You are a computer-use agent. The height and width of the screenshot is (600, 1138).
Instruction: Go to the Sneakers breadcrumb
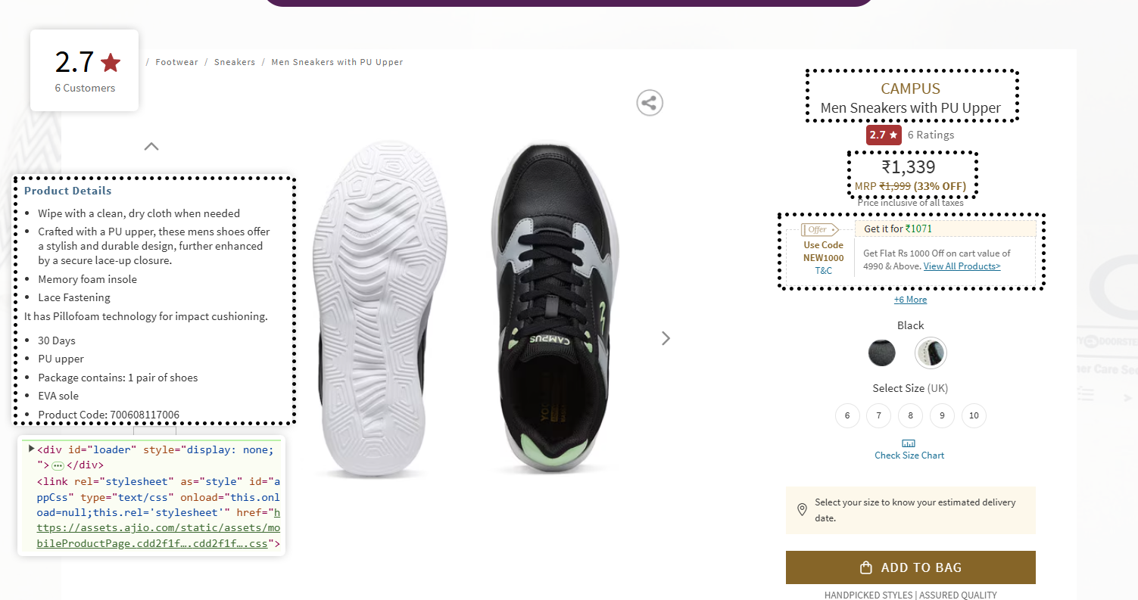pos(235,62)
